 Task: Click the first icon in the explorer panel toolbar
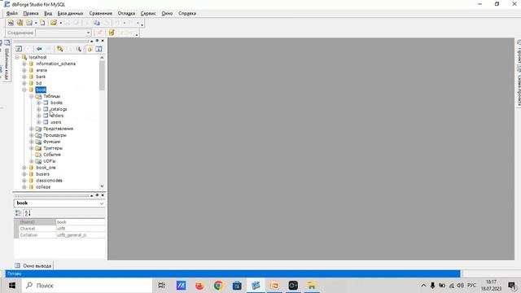click(x=19, y=49)
